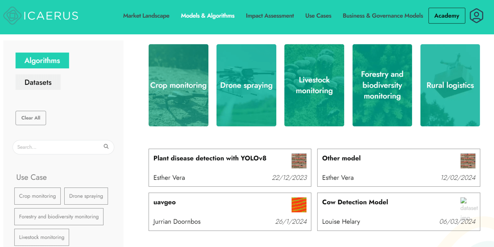The height and width of the screenshot is (247, 494).
Task: Open the Market Landscape menu
Action: coord(146,16)
